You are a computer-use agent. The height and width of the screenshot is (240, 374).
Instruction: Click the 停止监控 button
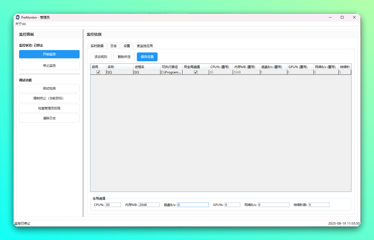(50, 66)
